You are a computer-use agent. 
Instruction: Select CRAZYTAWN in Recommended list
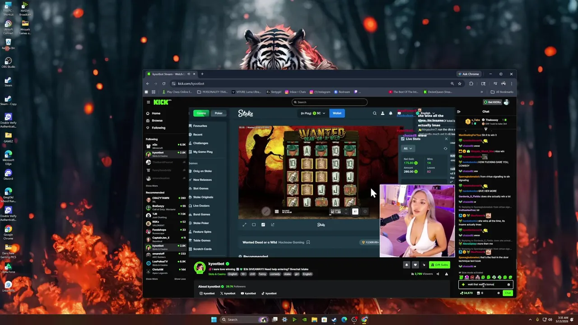click(x=165, y=199)
